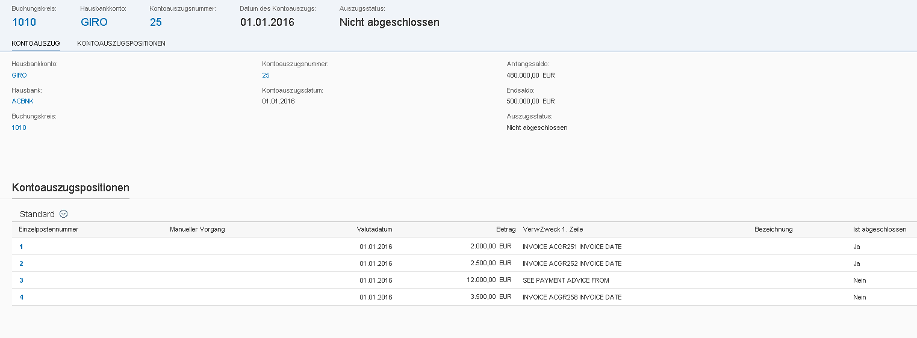Open line item number 4

click(21, 297)
